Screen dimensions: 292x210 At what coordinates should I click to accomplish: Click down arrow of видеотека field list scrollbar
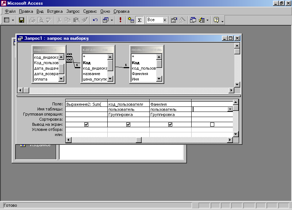point(61,79)
